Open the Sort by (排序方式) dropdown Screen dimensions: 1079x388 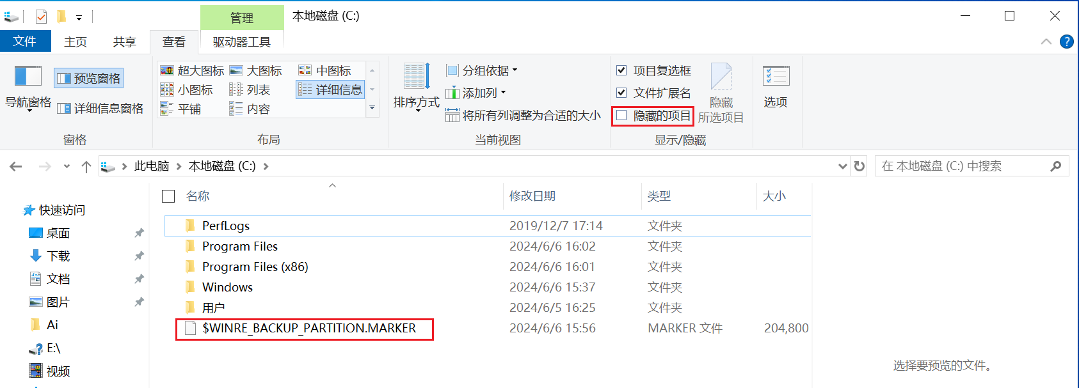coord(416,86)
